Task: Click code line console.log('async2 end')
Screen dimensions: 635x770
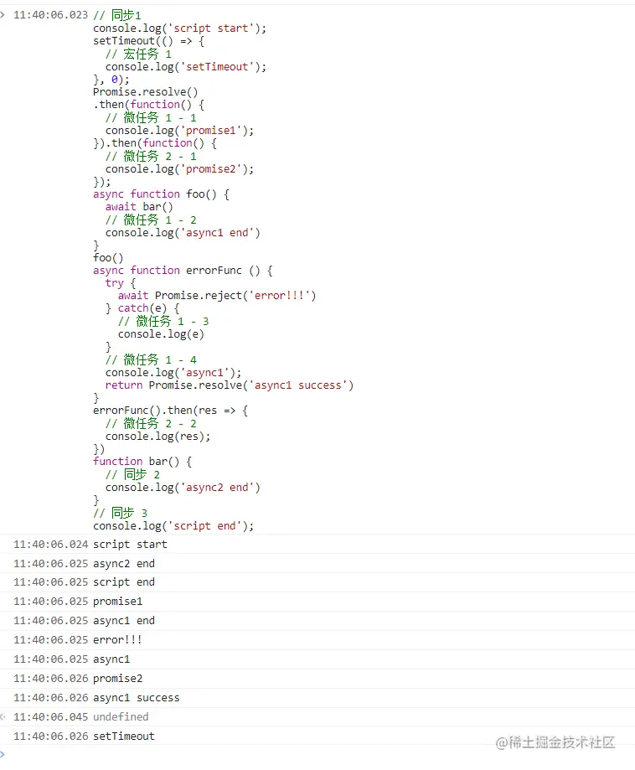Action: [x=183, y=487]
